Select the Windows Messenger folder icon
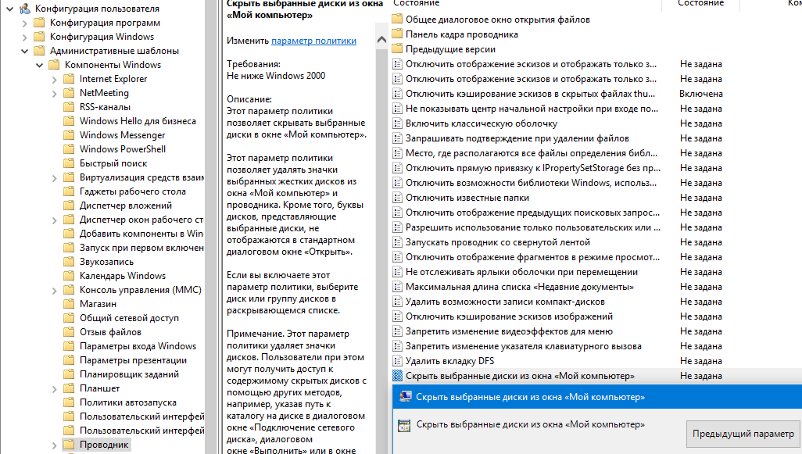 (69, 135)
